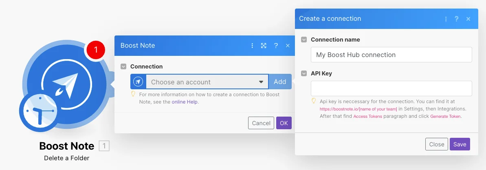Open Boost Note dialog three-dot menu
This screenshot has width=486, height=170.
coord(252,46)
